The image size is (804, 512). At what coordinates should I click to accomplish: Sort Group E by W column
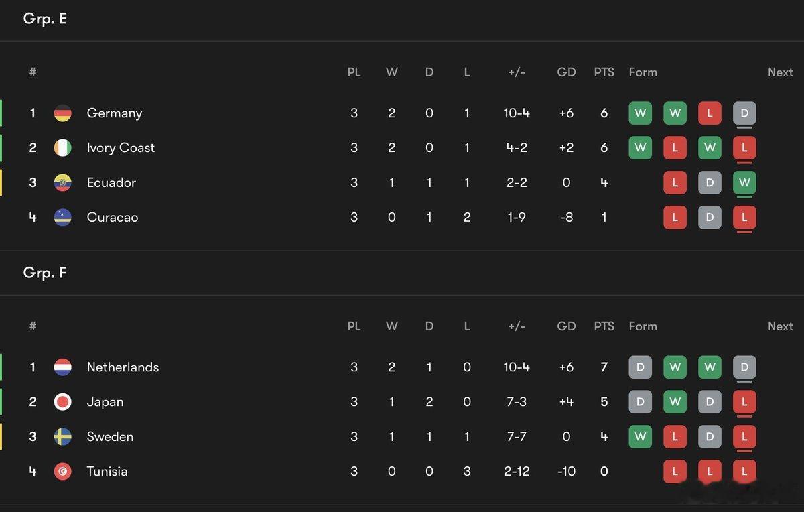point(392,72)
